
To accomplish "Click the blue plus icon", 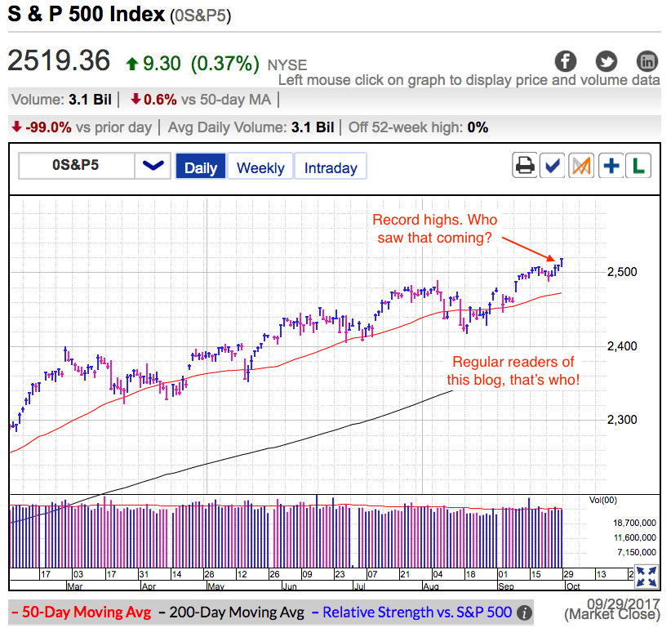I will point(611,165).
